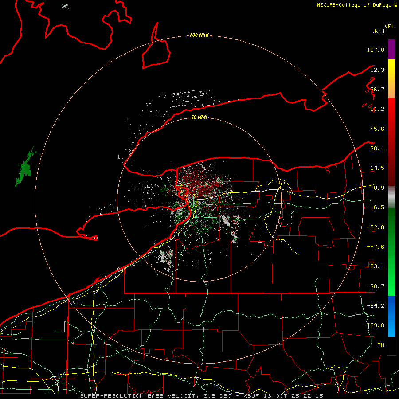This screenshot has width=399, height=399.
Task: Pick the green segment of the color bar
Action: coord(391,252)
